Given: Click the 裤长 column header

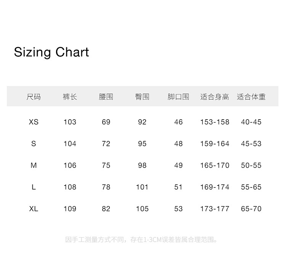Looking at the screenshot, I should coord(70,97).
